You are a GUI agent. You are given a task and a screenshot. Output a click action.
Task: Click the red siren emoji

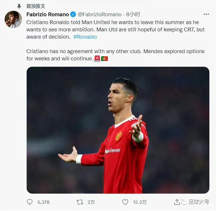(97, 59)
